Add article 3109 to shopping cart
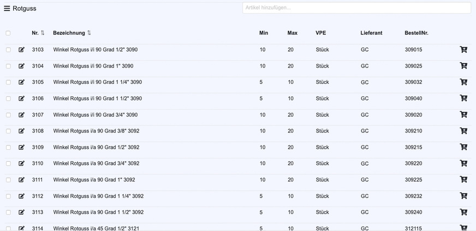This screenshot has width=476, height=231. 463,147
